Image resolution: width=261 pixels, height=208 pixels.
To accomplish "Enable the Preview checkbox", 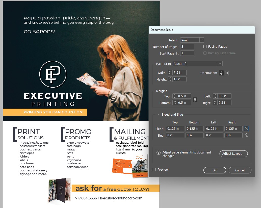I will coord(154,169).
